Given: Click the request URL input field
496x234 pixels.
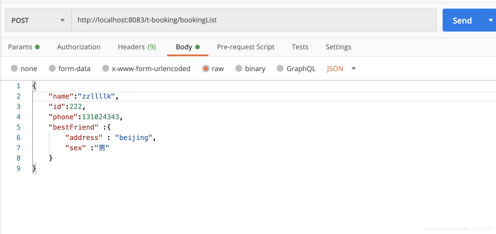Looking at the screenshot, I should coord(254,20).
